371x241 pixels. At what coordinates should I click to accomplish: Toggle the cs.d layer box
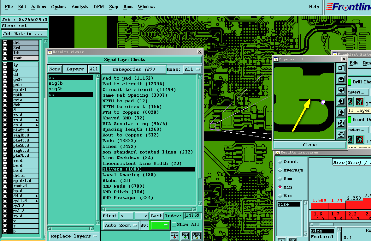pos(5,125)
